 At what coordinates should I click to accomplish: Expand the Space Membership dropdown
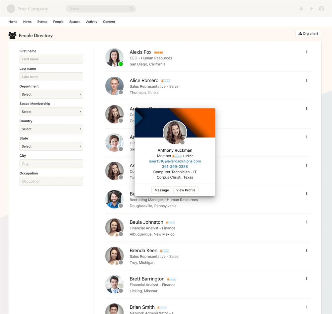51,112
